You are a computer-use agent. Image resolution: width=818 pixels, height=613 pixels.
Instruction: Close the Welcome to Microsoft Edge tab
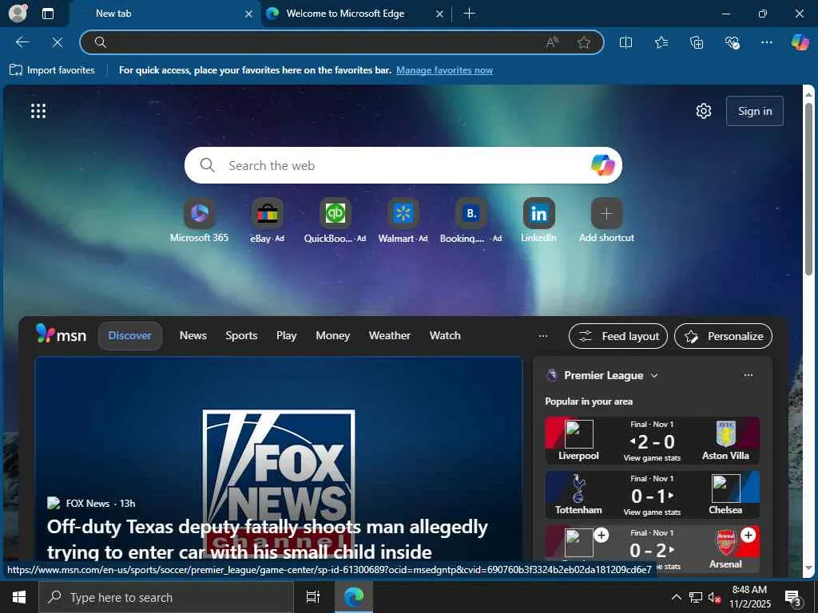click(439, 14)
